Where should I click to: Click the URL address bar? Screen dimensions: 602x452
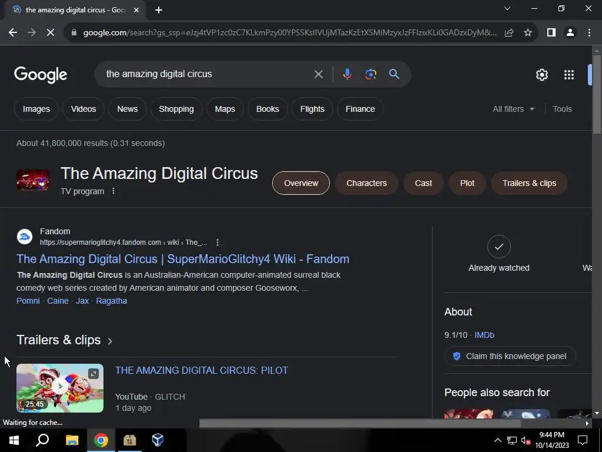tap(290, 33)
